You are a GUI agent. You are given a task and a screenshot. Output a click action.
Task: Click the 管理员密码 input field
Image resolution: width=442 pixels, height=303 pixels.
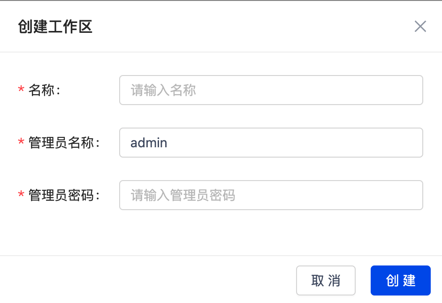[271, 195]
